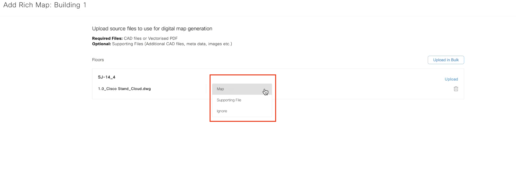The image size is (516, 176).
Task: Click the Supporting Files description in parentheses
Action: [172, 44]
